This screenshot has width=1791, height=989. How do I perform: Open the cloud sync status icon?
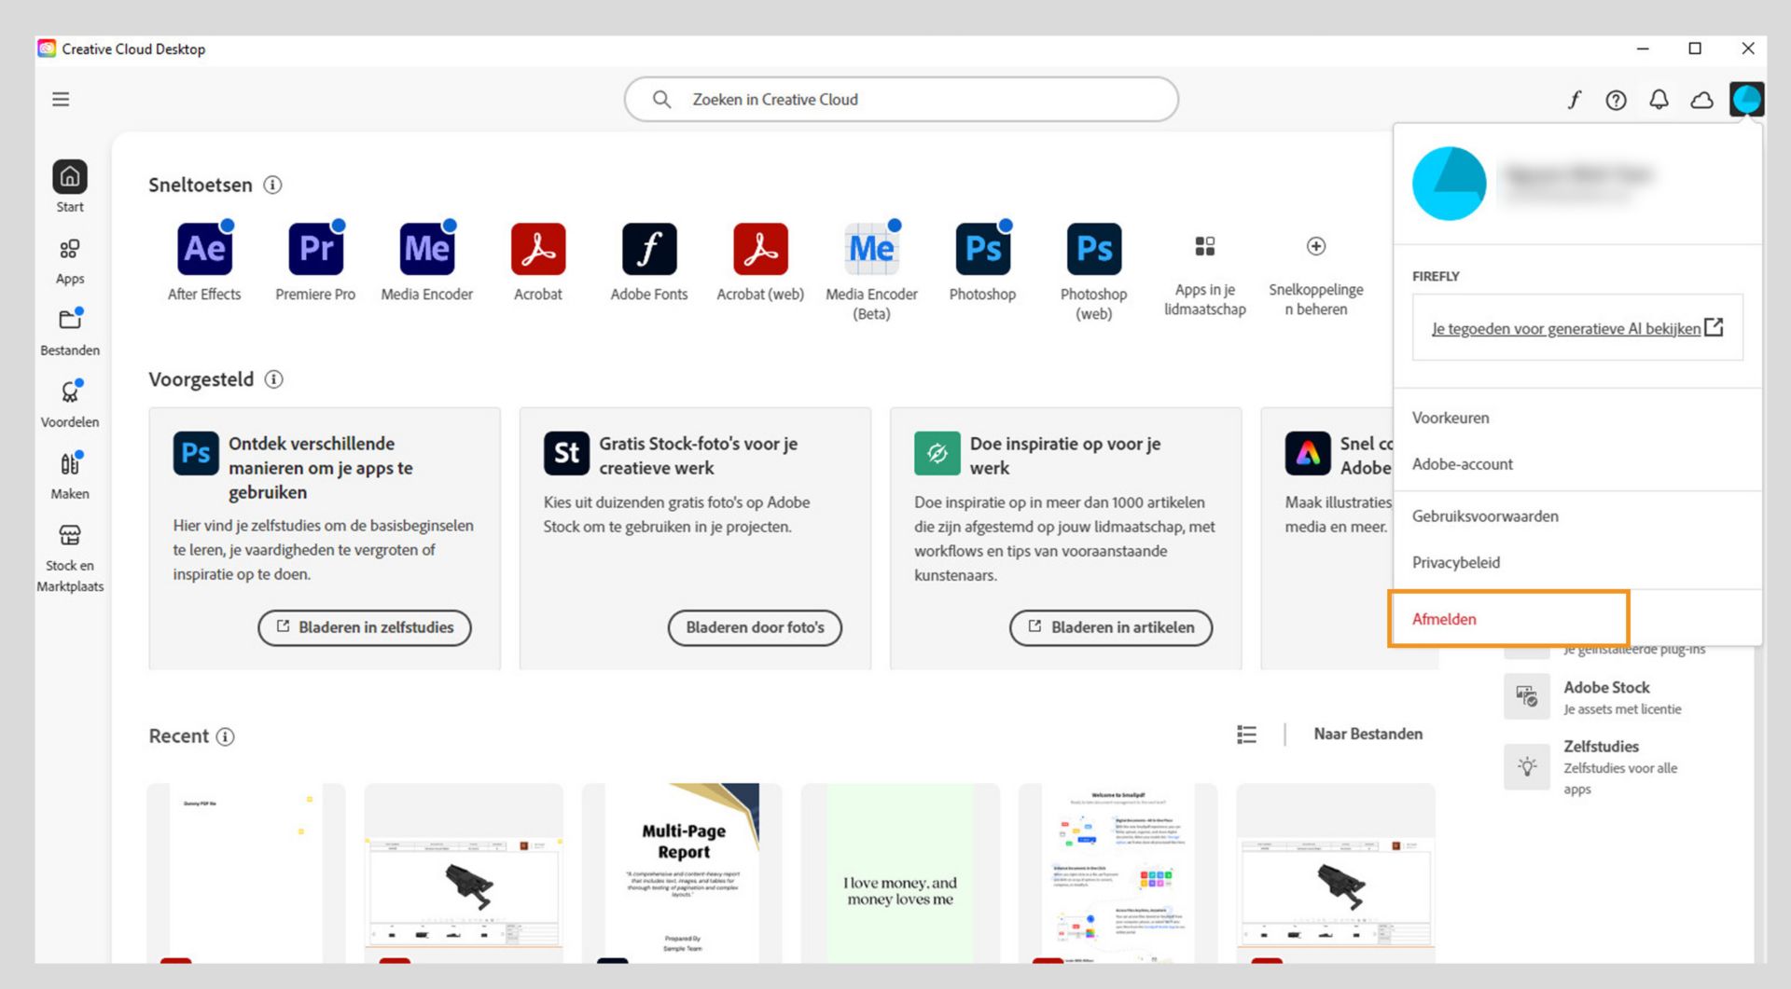(x=1701, y=100)
